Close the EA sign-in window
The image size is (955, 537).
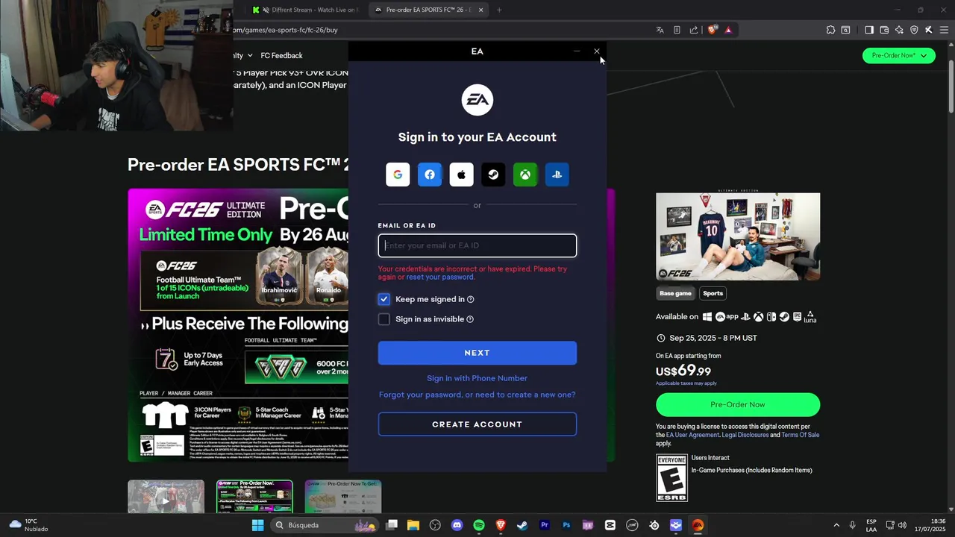click(597, 51)
